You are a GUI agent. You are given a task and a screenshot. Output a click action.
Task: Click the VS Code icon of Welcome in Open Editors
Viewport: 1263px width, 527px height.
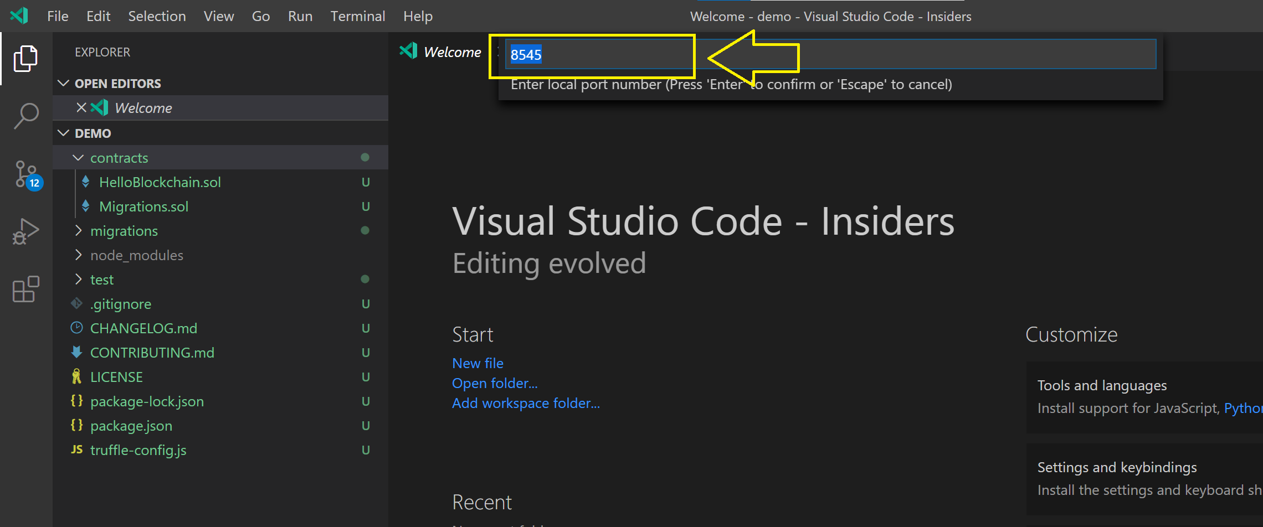click(100, 107)
